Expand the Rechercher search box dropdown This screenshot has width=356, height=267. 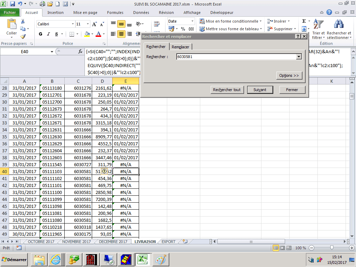(299, 57)
